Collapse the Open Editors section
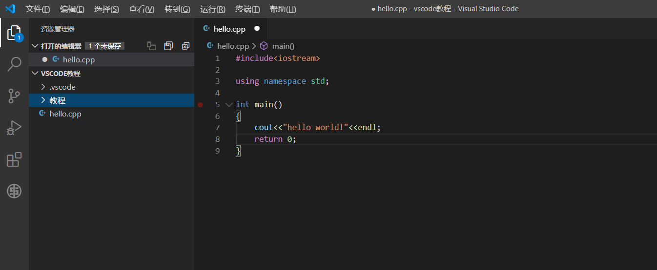Screen dimensions: 657x270 click(35, 46)
